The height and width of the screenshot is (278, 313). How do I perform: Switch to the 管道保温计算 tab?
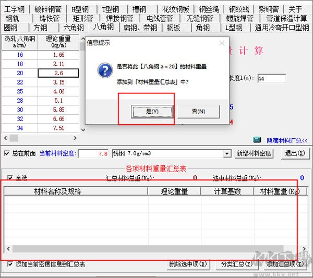coord(286,19)
